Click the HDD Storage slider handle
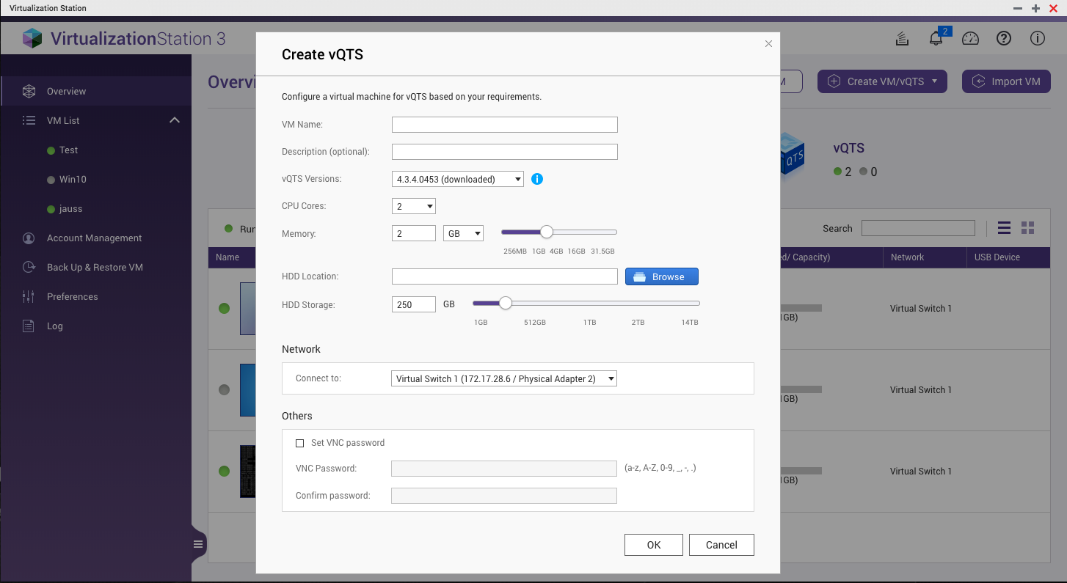 tap(505, 303)
